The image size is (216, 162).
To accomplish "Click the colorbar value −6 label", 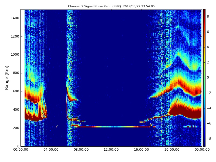I will click(209, 123).
